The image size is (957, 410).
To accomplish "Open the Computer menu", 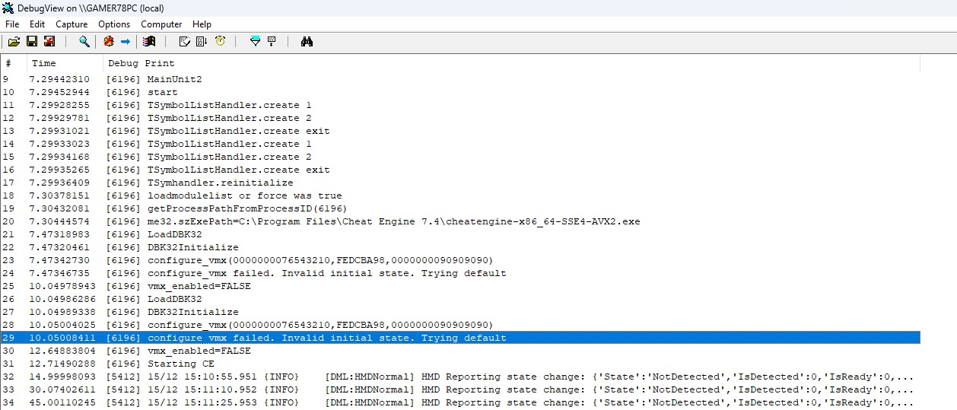I will [x=161, y=24].
